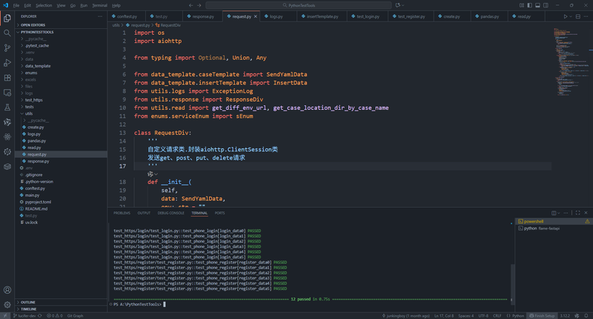The width and height of the screenshot is (593, 319).
Task: Split the editor to the right
Action: (x=578, y=16)
